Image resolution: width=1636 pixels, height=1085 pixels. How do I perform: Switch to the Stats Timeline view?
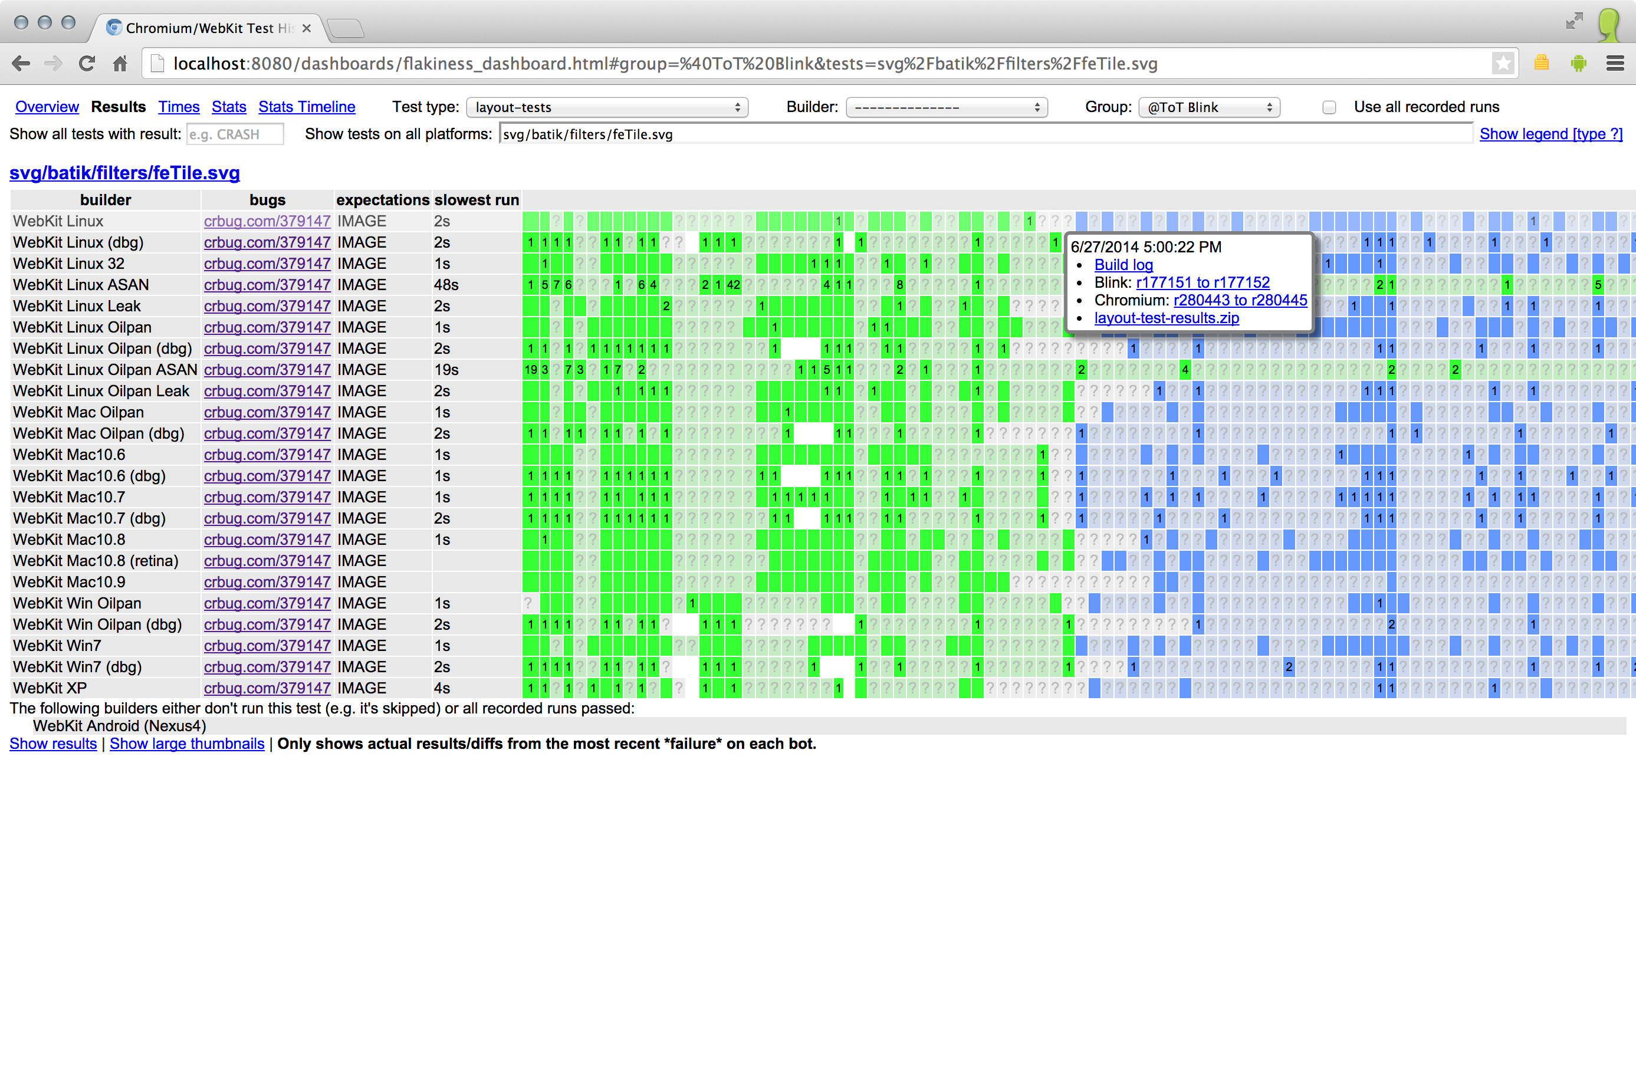pos(307,107)
